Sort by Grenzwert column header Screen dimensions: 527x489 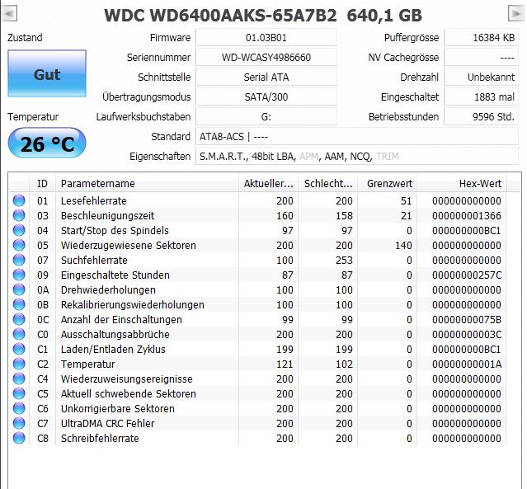[x=387, y=184]
